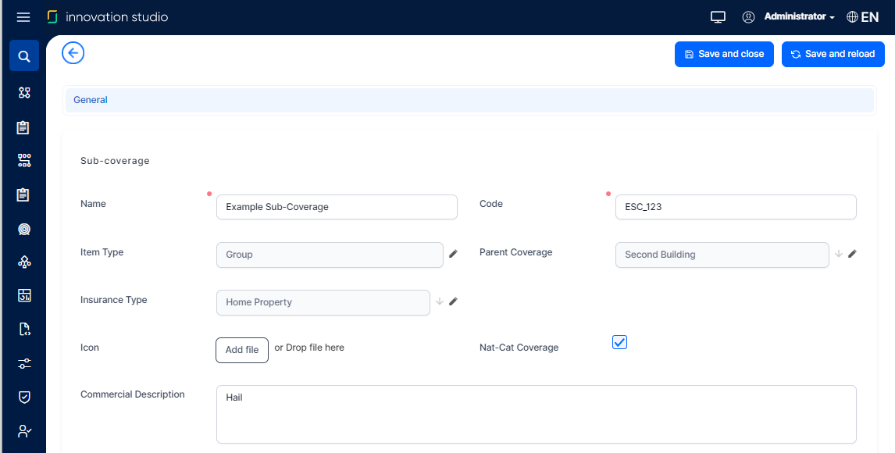Expand Insurance Type dropdown arrow
This screenshot has width=895, height=453.
click(x=440, y=301)
